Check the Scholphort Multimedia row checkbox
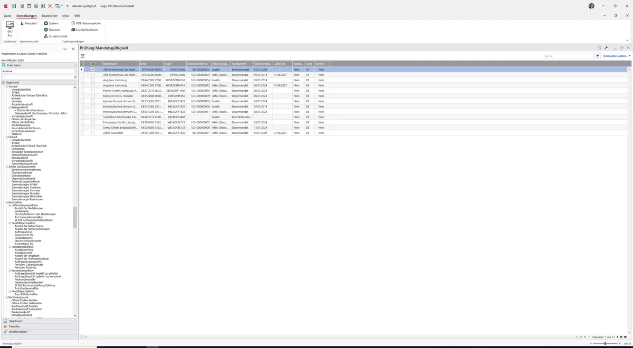 coord(93,117)
